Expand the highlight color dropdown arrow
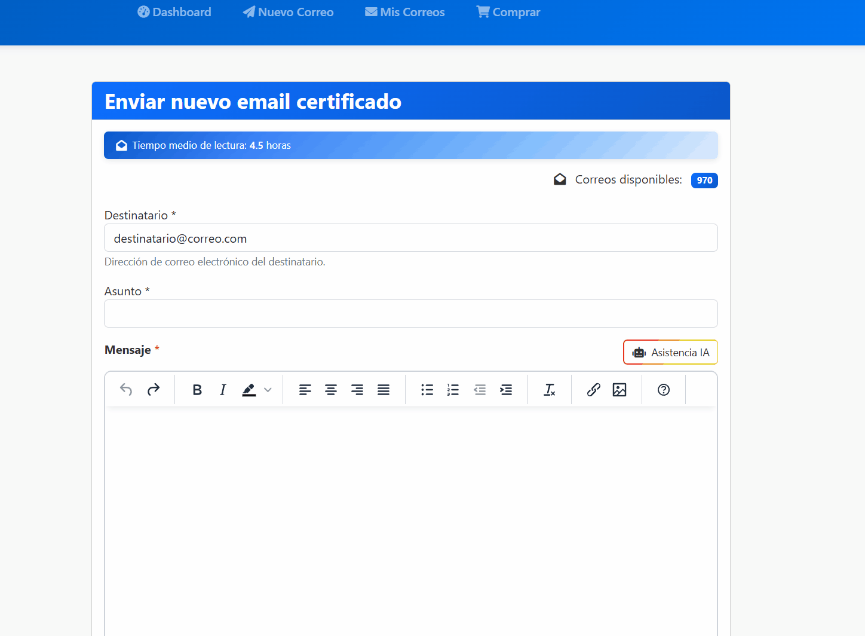 point(268,390)
